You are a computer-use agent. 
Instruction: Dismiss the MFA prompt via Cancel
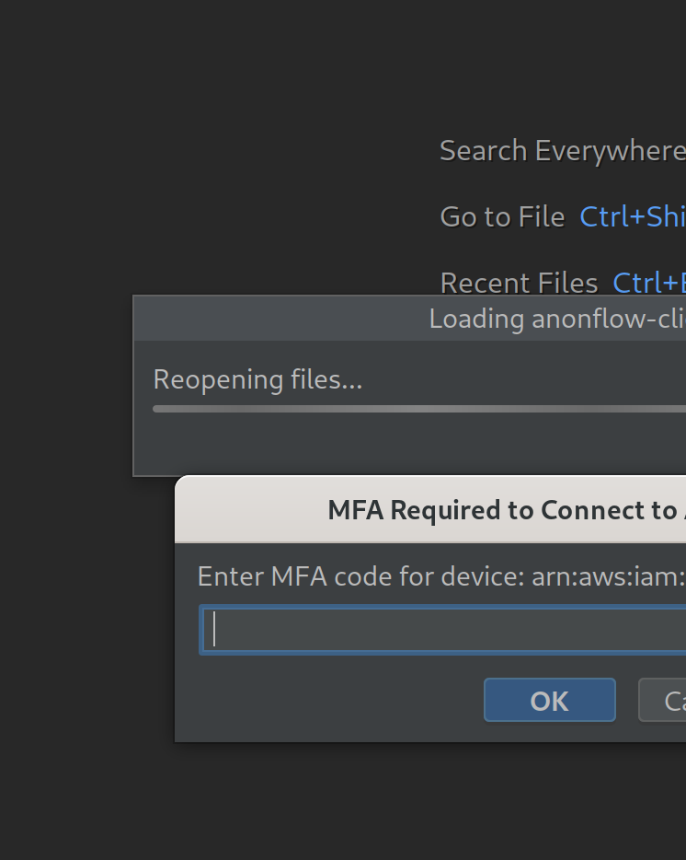point(669,700)
